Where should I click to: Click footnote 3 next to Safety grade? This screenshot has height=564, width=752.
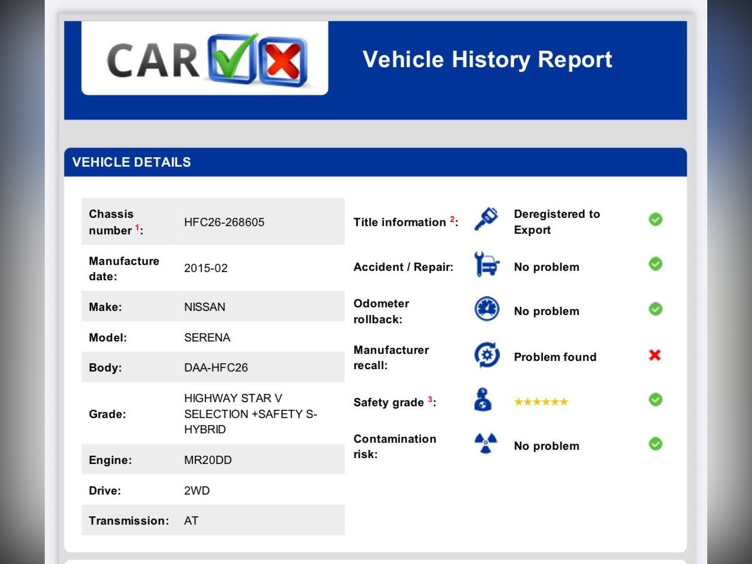[430, 399]
